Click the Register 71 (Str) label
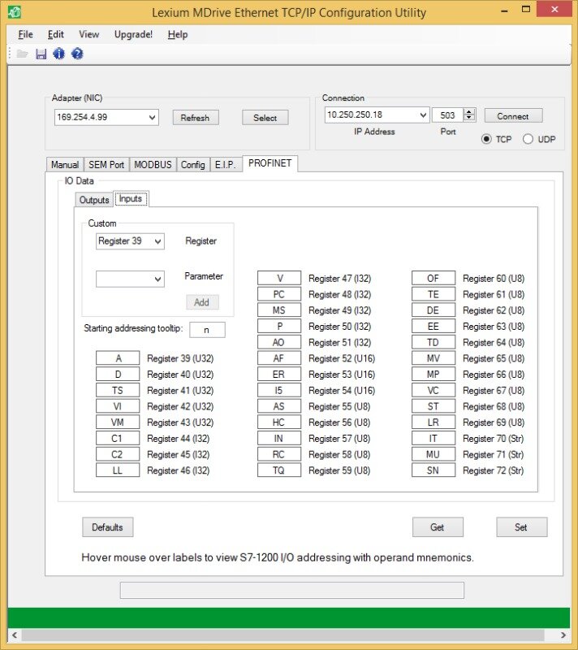Screen dimensions: 578x650 point(493,454)
